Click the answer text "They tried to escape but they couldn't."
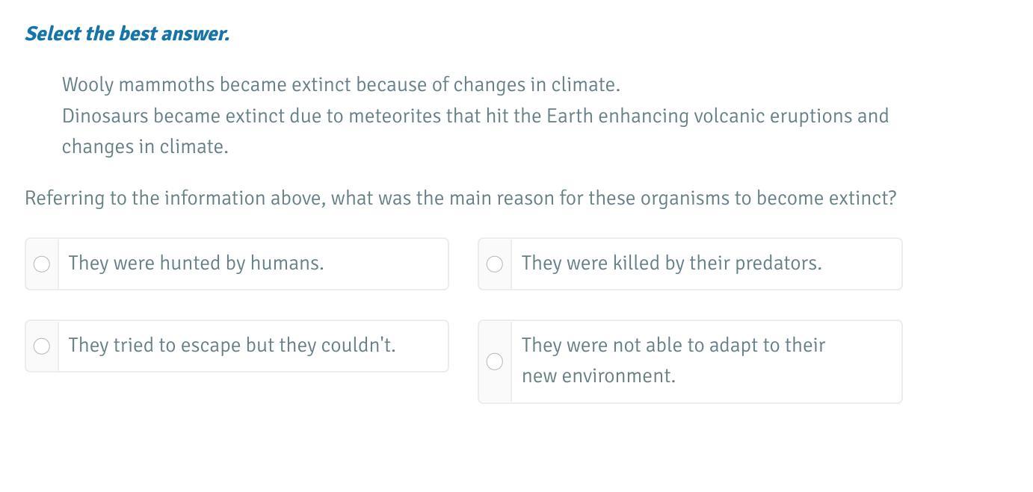Screen dimensions: 1033x492 tap(232, 346)
